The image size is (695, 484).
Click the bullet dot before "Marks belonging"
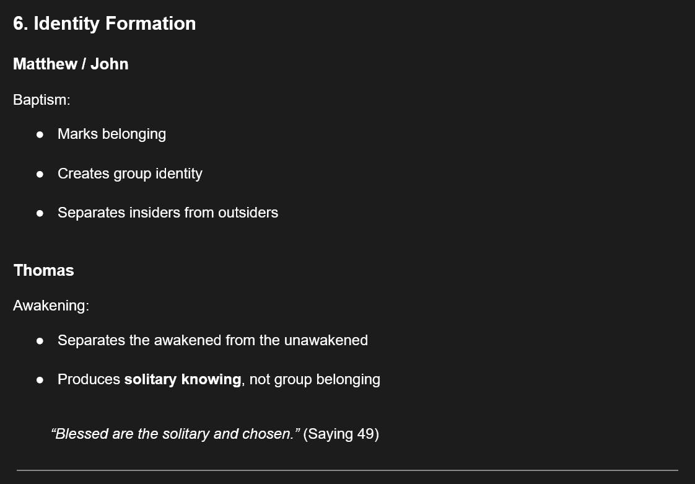click(40, 134)
